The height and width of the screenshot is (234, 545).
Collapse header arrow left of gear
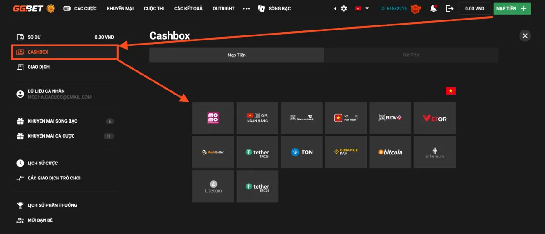335,9
